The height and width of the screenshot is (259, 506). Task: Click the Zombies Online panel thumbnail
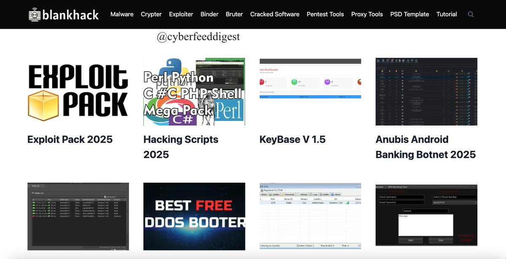tap(310, 216)
